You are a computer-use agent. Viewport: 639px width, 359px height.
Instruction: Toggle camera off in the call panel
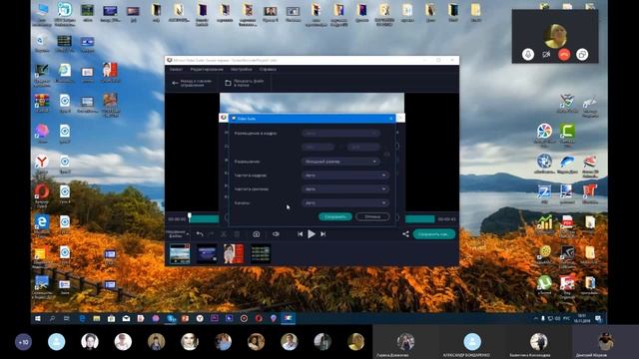pyautogui.click(x=546, y=54)
